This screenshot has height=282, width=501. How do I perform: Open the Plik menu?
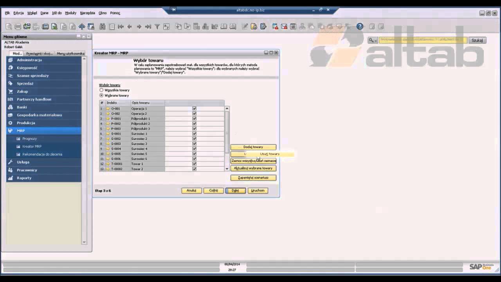pyautogui.click(x=7, y=13)
